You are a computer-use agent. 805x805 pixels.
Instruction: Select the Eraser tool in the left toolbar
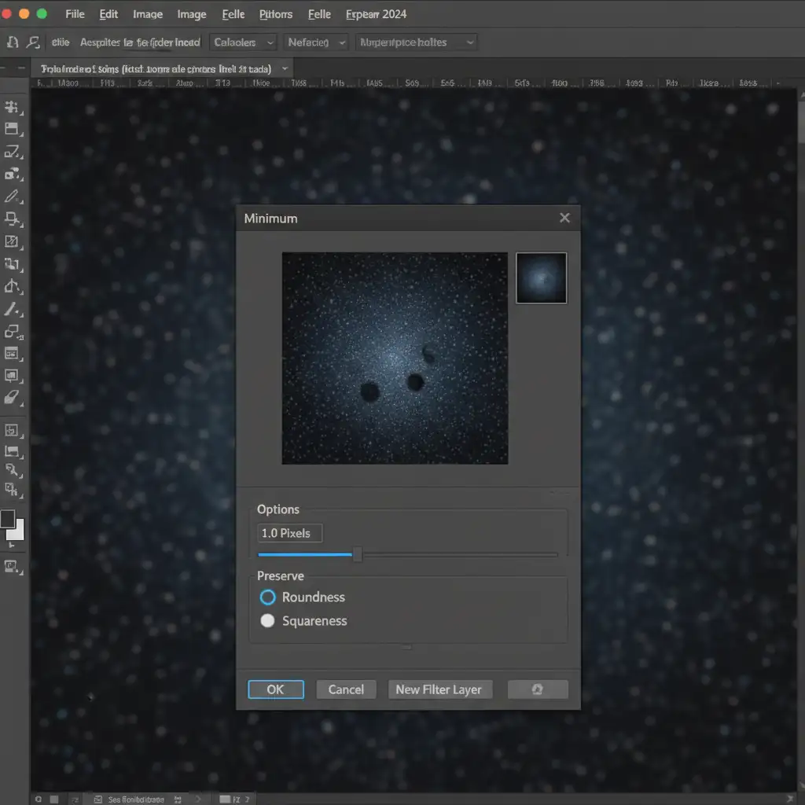click(12, 398)
